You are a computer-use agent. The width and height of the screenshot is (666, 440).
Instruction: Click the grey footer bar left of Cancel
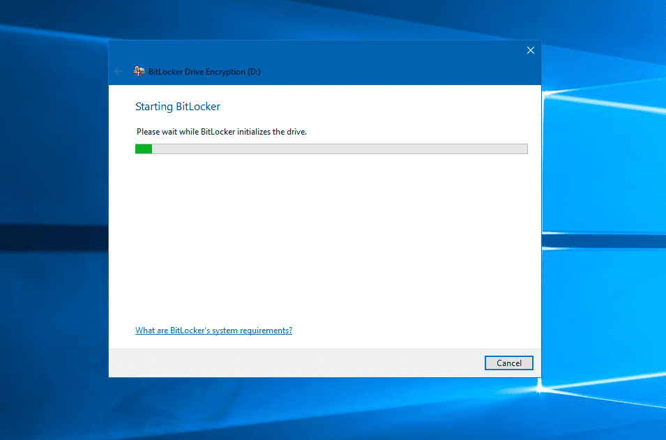293,363
